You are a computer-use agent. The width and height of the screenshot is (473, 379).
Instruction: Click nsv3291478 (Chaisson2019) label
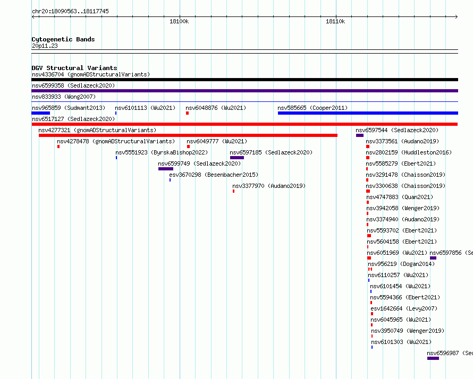(406, 175)
